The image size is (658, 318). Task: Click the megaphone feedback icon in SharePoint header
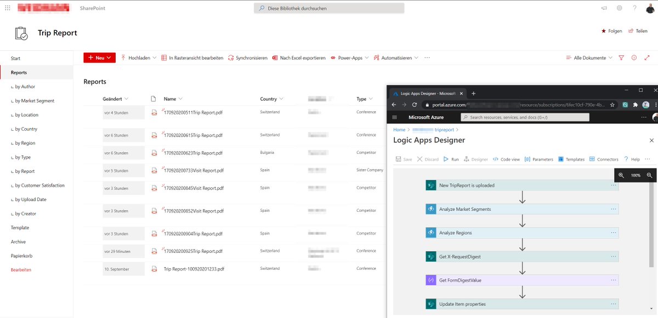[x=604, y=8]
